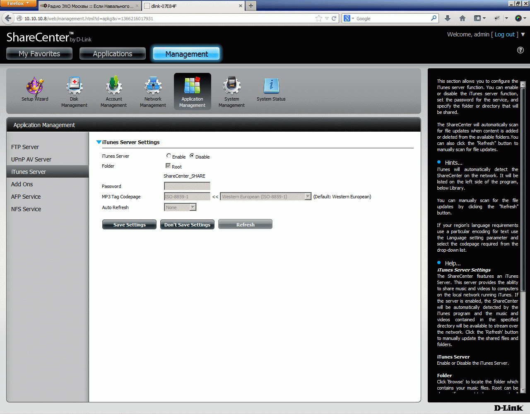The image size is (530, 414).
Task: Select the iTunes Server Disable radio button
Action: point(192,156)
